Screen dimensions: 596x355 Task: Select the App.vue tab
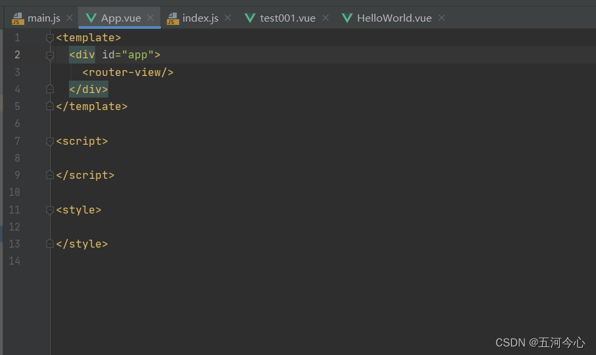pos(121,18)
